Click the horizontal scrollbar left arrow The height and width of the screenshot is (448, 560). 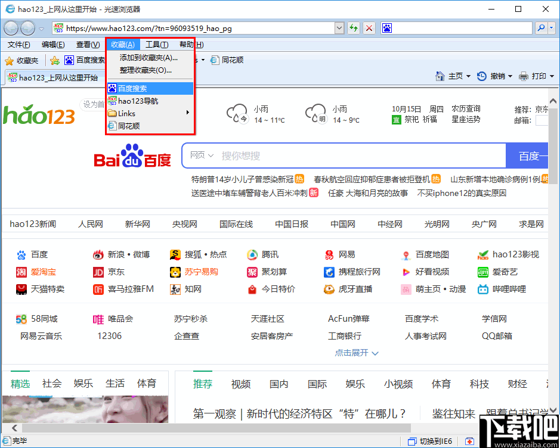14,428
